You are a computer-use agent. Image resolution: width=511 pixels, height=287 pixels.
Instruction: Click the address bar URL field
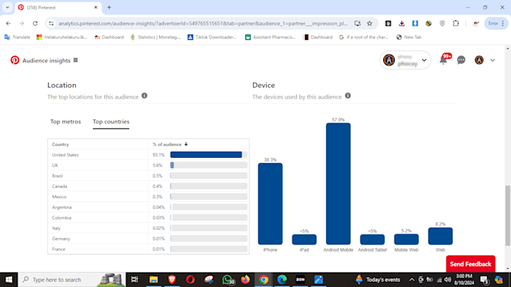pyautogui.click(x=203, y=23)
